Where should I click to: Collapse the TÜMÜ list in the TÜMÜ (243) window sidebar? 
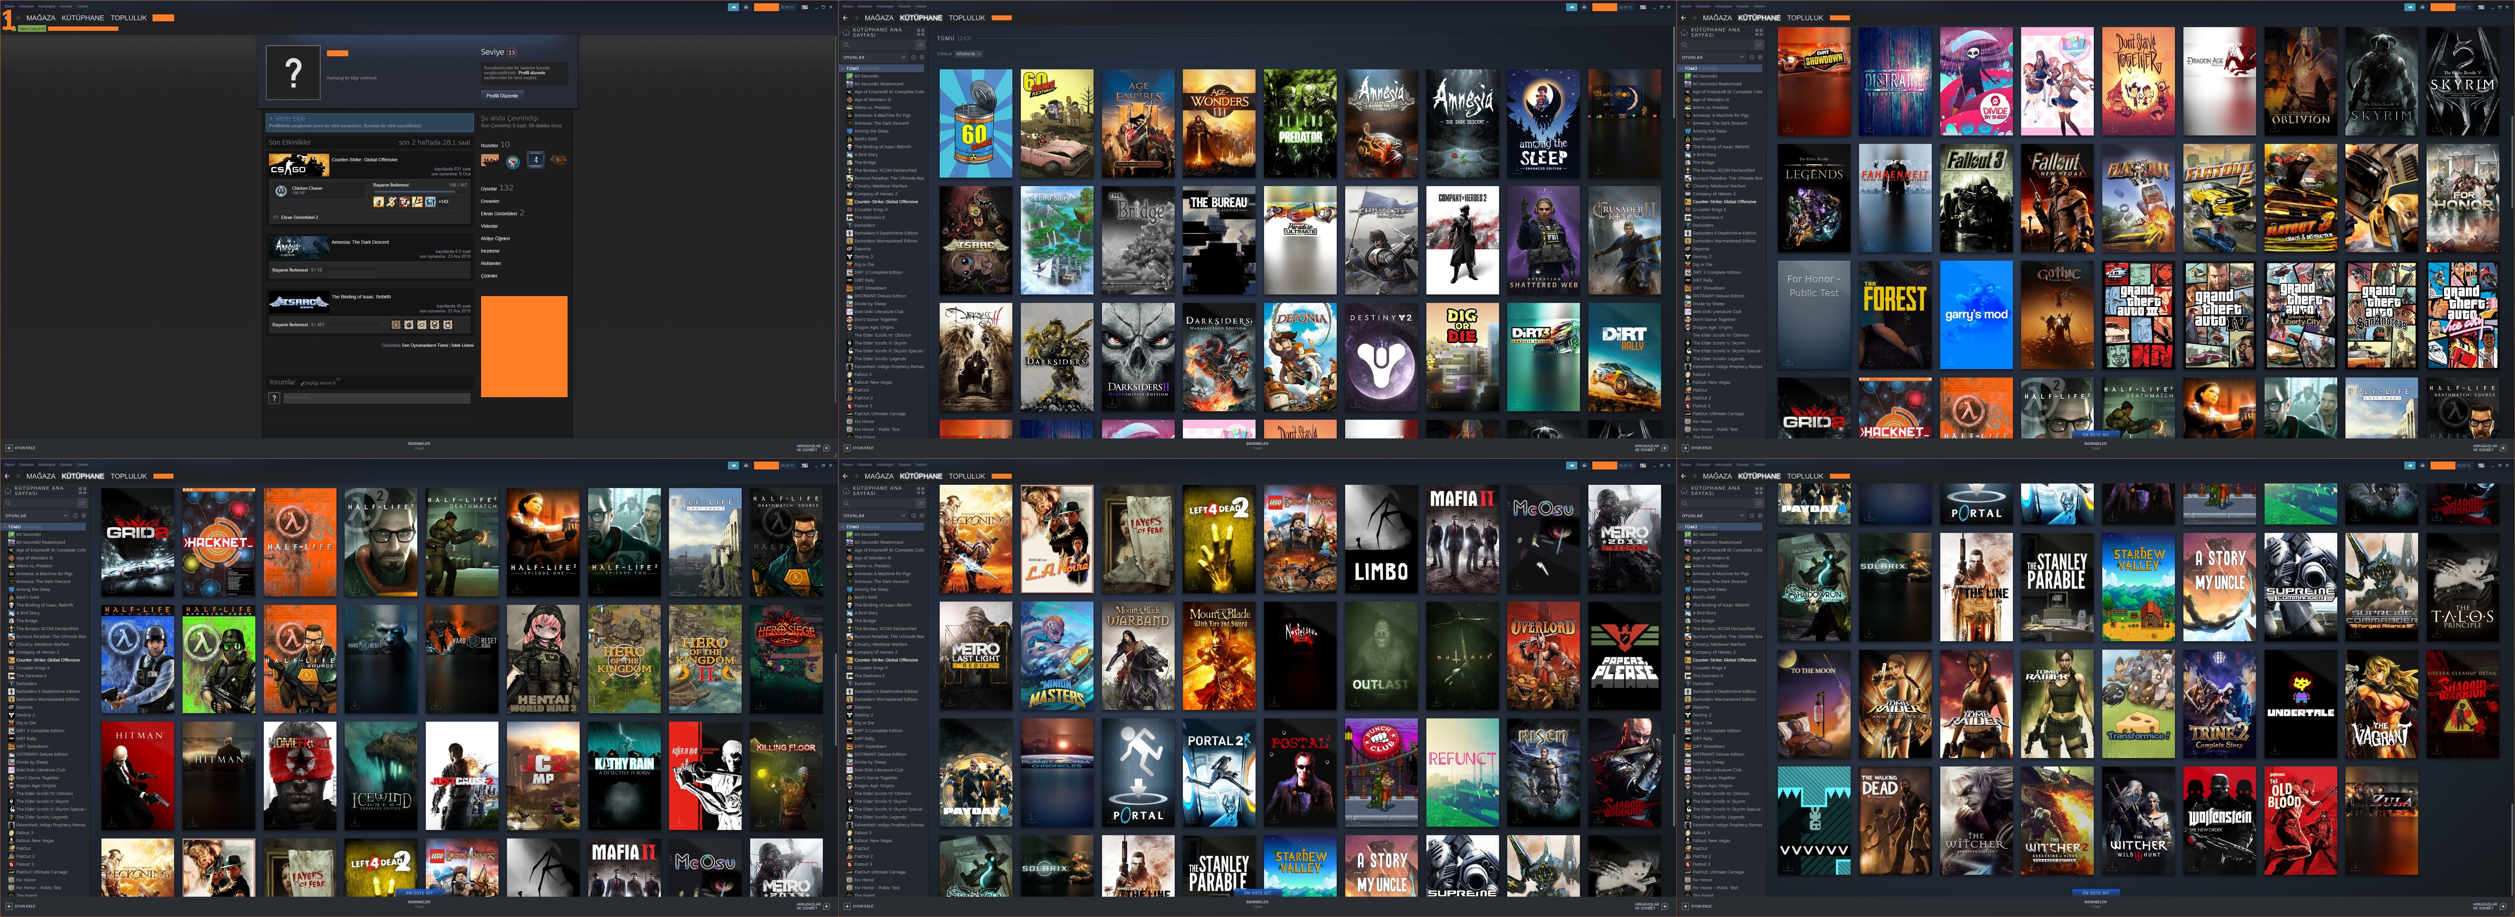point(843,68)
